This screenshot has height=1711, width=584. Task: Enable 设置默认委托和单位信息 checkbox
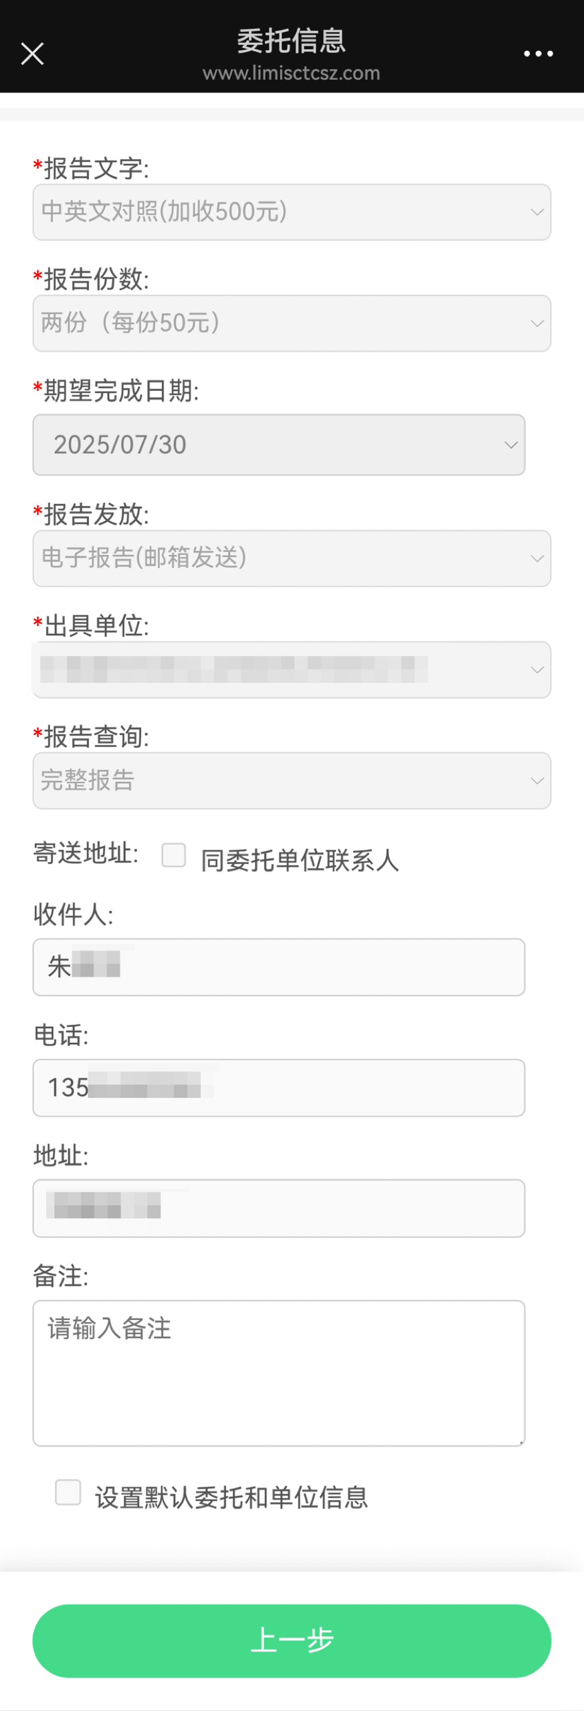[x=68, y=1492]
